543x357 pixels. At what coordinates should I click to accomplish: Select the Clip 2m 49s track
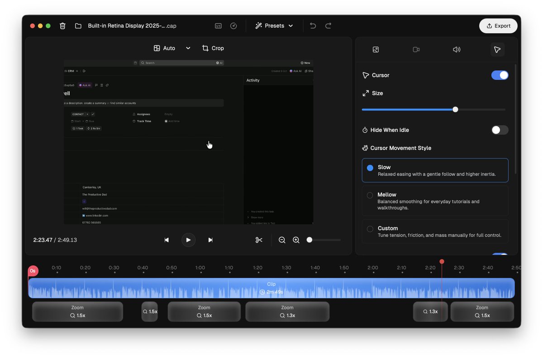coord(271,288)
